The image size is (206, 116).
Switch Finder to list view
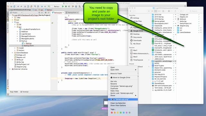pos(152,11)
